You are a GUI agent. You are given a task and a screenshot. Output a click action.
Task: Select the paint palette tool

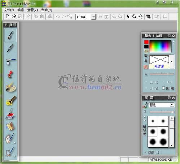10,88
